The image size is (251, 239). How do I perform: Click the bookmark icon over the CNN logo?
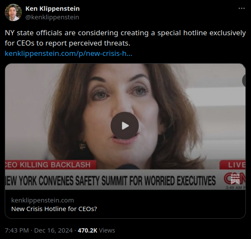coord(235,179)
